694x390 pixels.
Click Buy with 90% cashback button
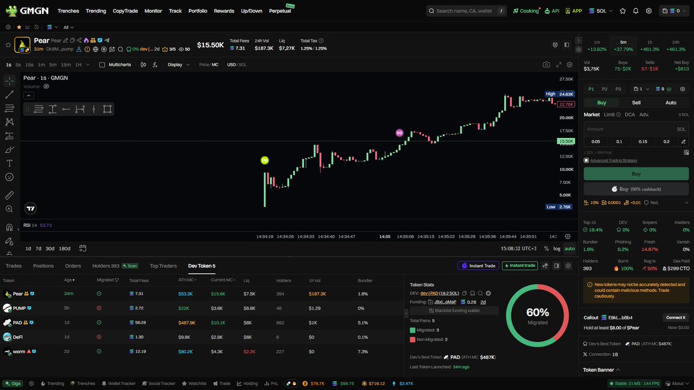[636, 189]
